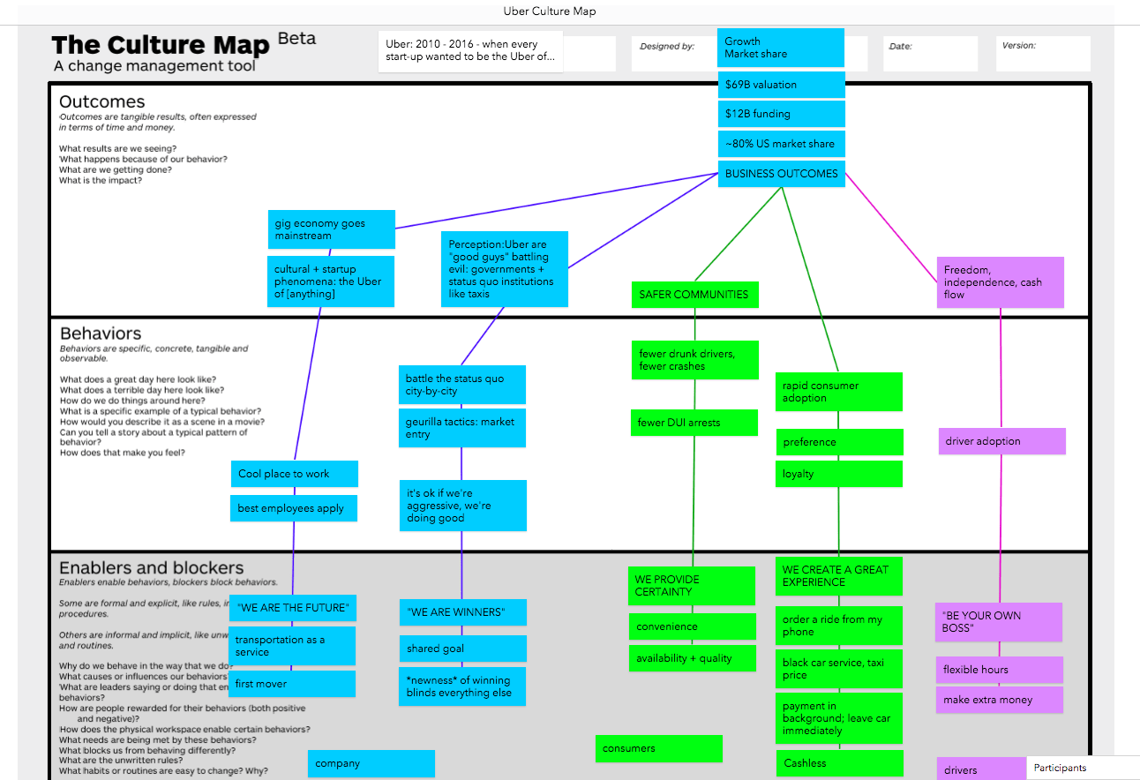Viewport: 1140px width, 780px height.
Task: Click the 'consumers' green legend note
Action: coord(659,748)
